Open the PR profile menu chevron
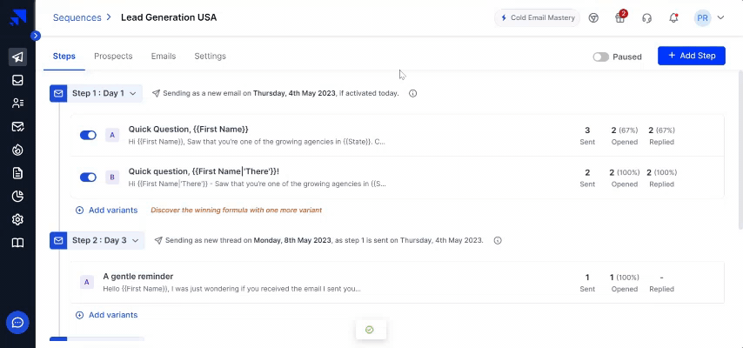 pyautogui.click(x=720, y=17)
